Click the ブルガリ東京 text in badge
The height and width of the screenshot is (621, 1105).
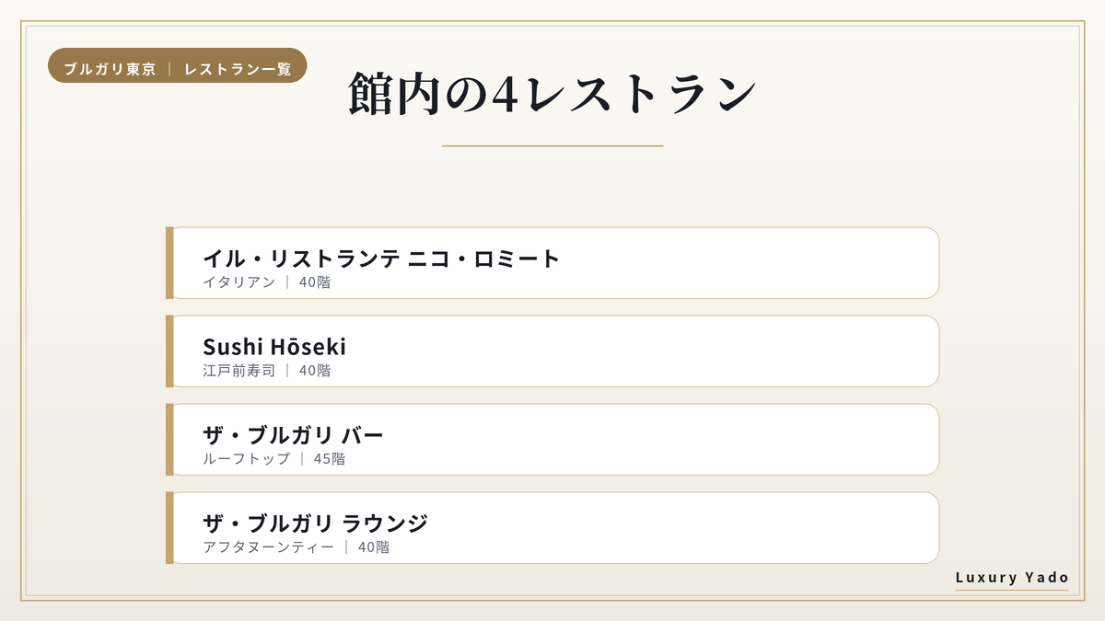pyautogui.click(x=110, y=70)
